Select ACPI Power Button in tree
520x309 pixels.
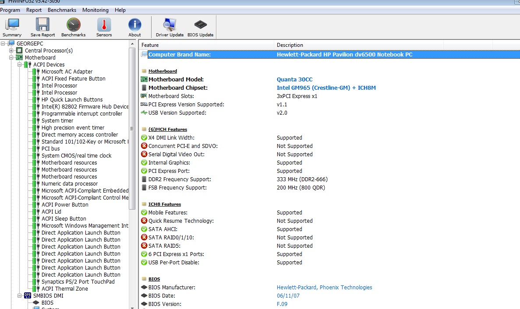[x=65, y=204]
